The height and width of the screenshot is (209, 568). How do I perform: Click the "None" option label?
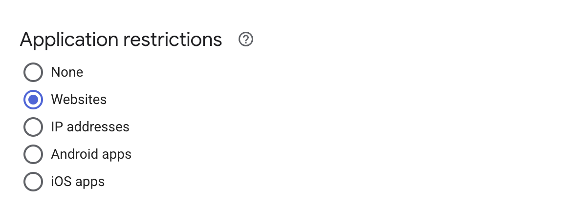67,72
